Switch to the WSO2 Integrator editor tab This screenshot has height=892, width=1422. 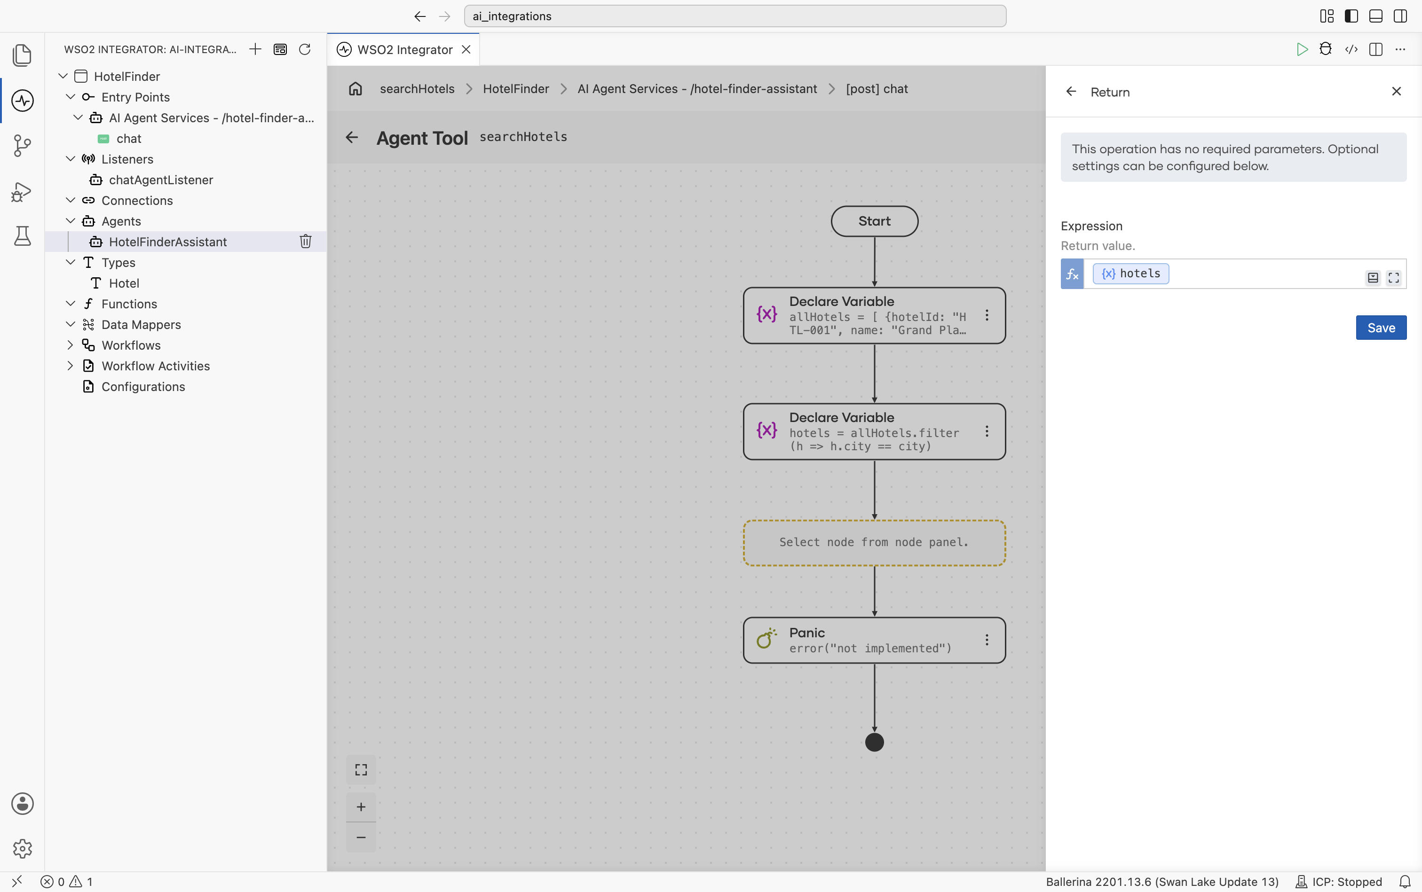pos(404,49)
